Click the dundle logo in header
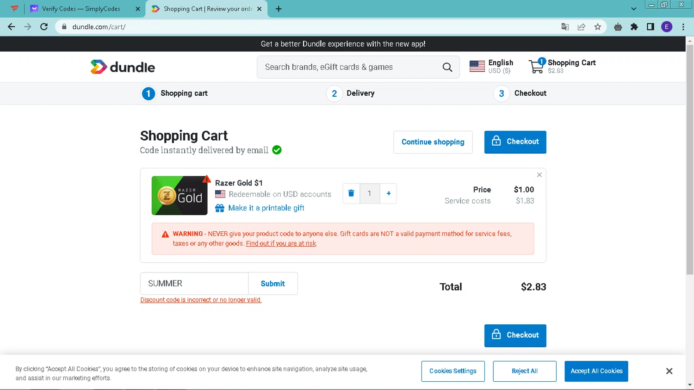The height and width of the screenshot is (390, 694). point(123,67)
